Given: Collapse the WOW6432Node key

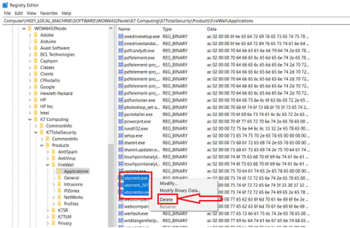Looking at the screenshot, I should pyautogui.click(x=24, y=29).
